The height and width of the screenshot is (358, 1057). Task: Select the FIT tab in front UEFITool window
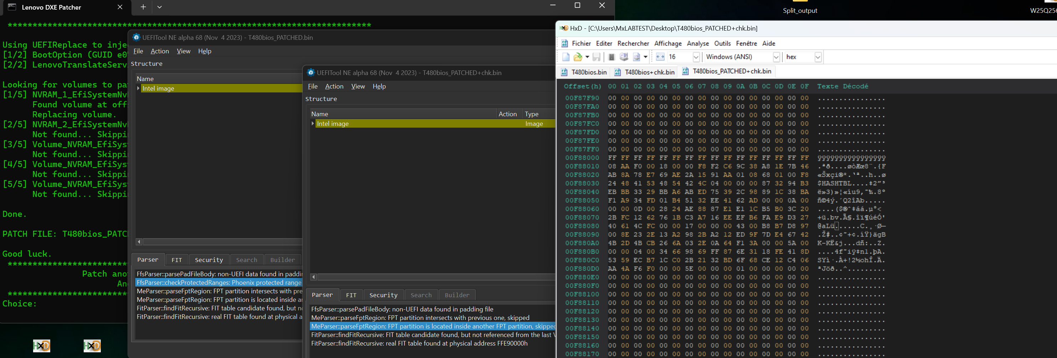tap(351, 295)
